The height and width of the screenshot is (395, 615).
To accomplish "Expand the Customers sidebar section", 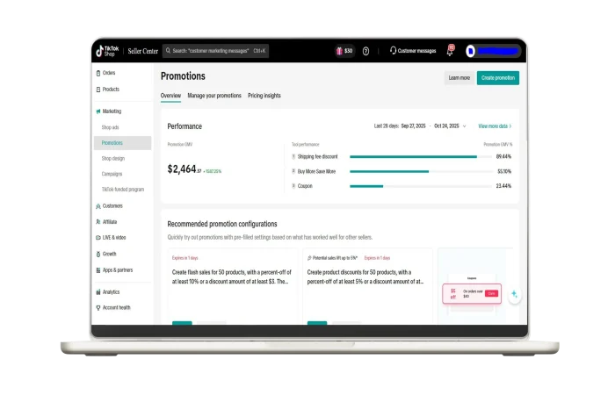I will [112, 206].
